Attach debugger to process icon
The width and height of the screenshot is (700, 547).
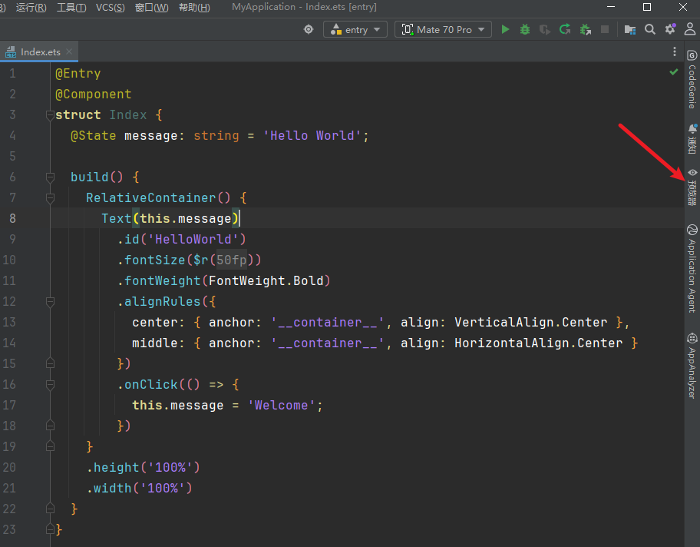tap(586, 29)
